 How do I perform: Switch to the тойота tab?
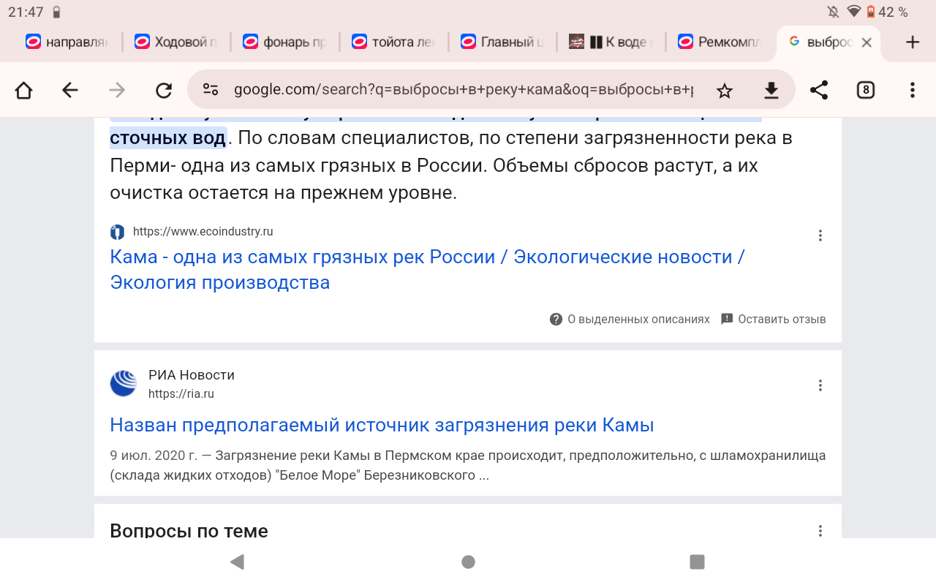pos(393,42)
